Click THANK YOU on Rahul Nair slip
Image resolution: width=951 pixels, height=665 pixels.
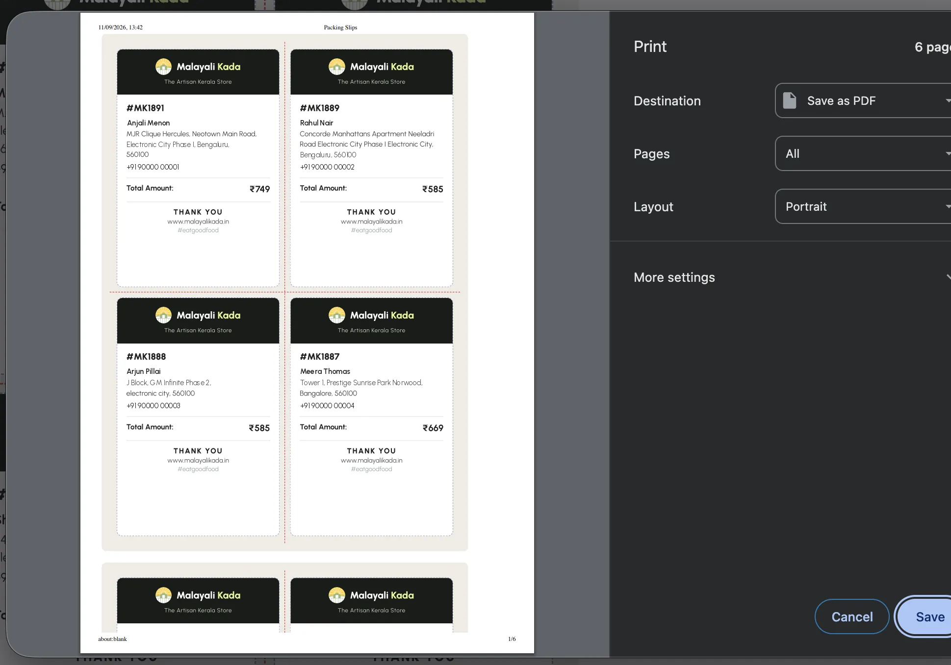pos(371,212)
